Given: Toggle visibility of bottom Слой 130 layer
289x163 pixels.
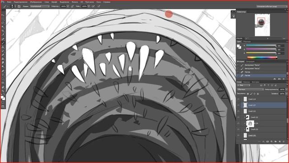Looking at the screenshot, I should pyautogui.click(x=238, y=135).
